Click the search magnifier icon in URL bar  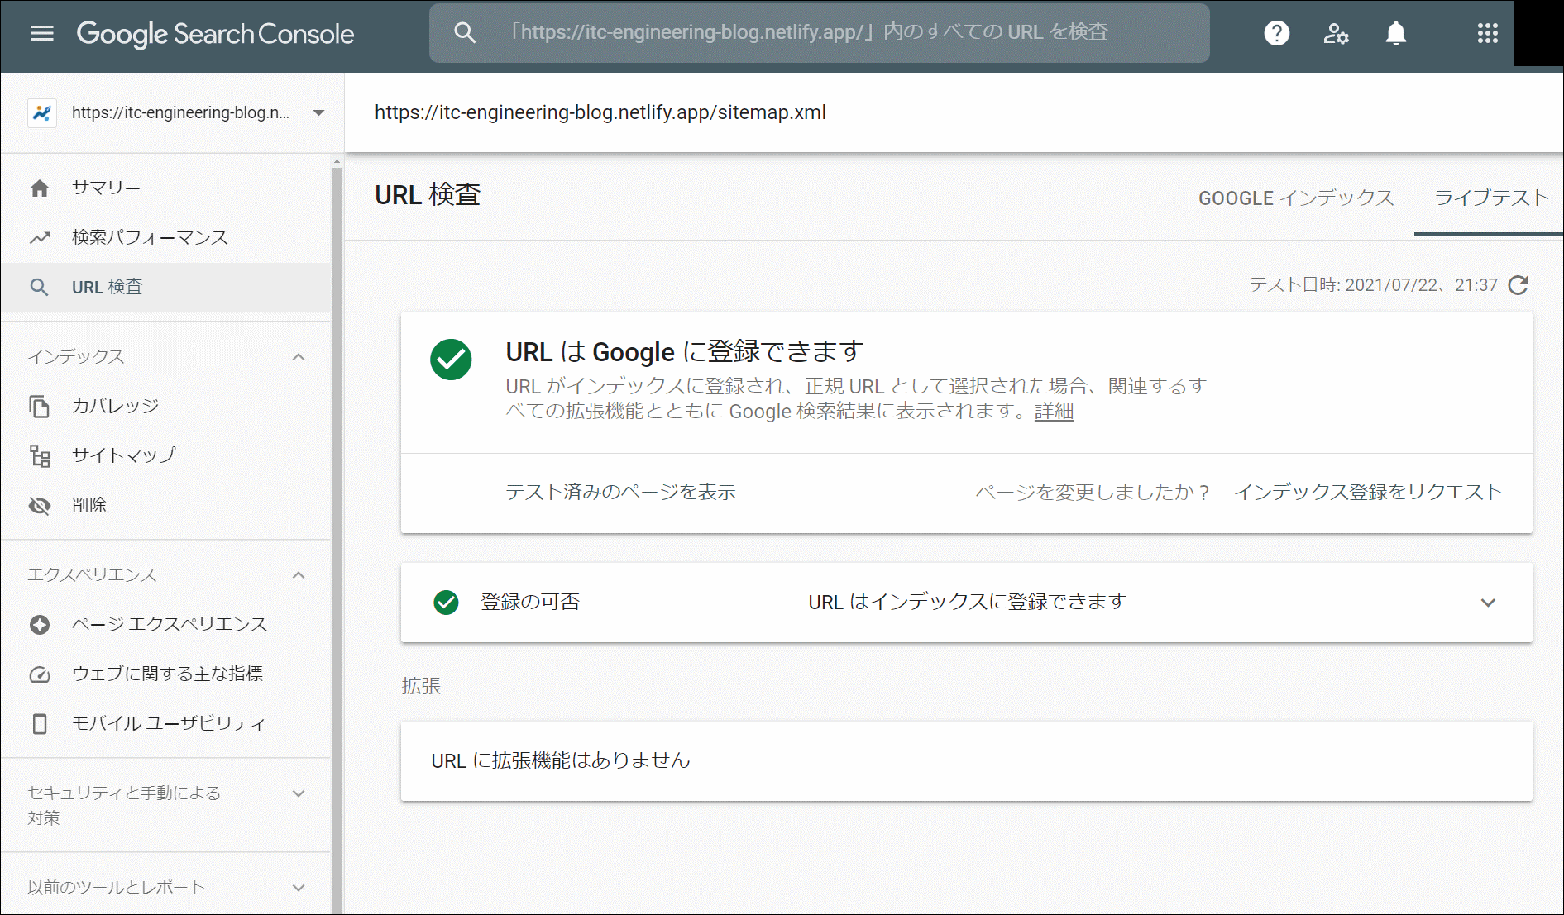point(465,33)
